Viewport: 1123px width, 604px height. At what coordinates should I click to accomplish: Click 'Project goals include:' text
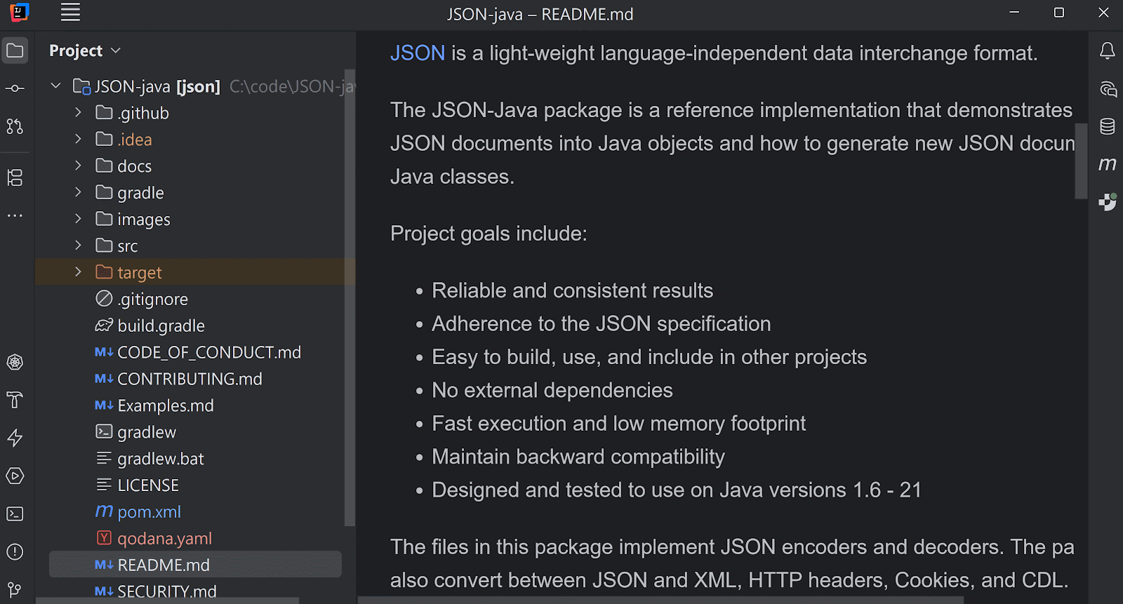click(x=489, y=234)
